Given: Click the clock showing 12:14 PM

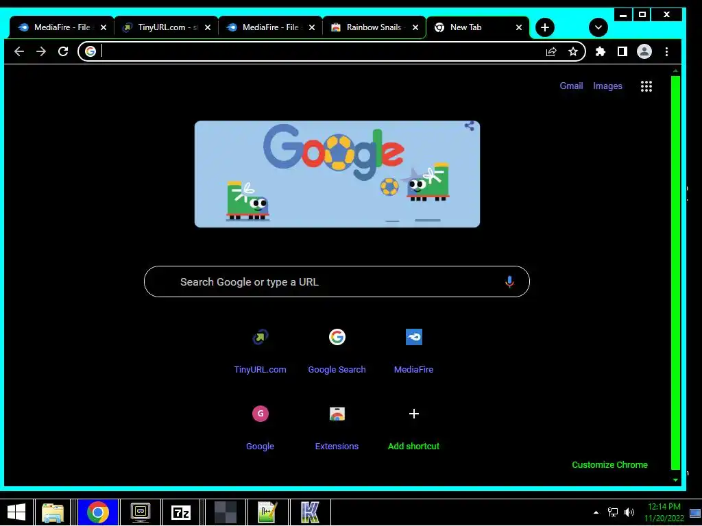Looking at the screenshot, I should point(664,507).
